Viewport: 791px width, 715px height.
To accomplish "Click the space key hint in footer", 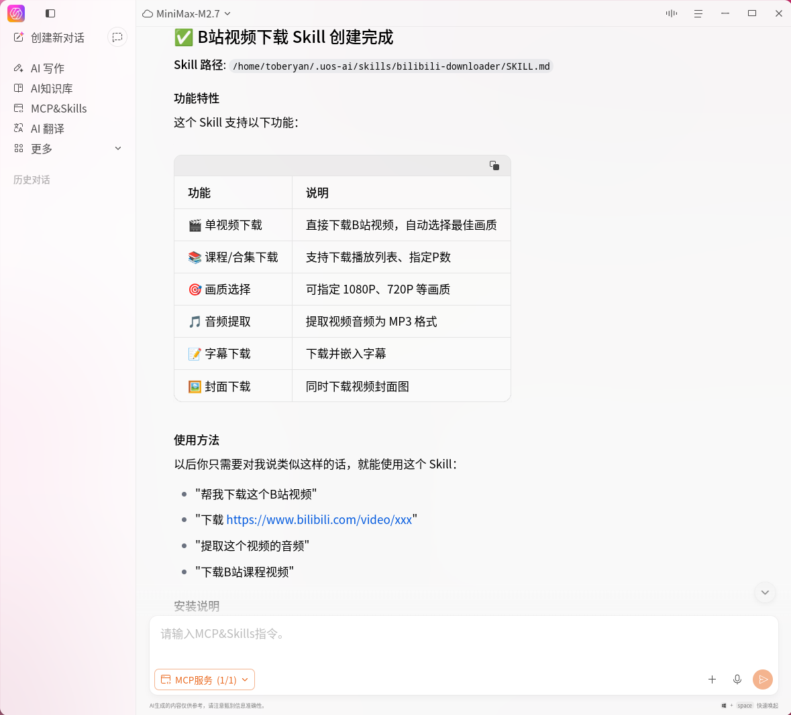I will (745, 706).
